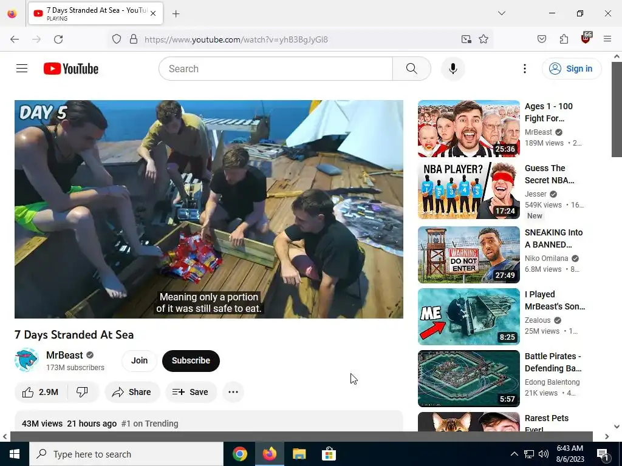The image size is (622, 466).
Task: Open the I Played MrBeast's thumbnail
Action: pyautogui.click(x=468, y=317)
